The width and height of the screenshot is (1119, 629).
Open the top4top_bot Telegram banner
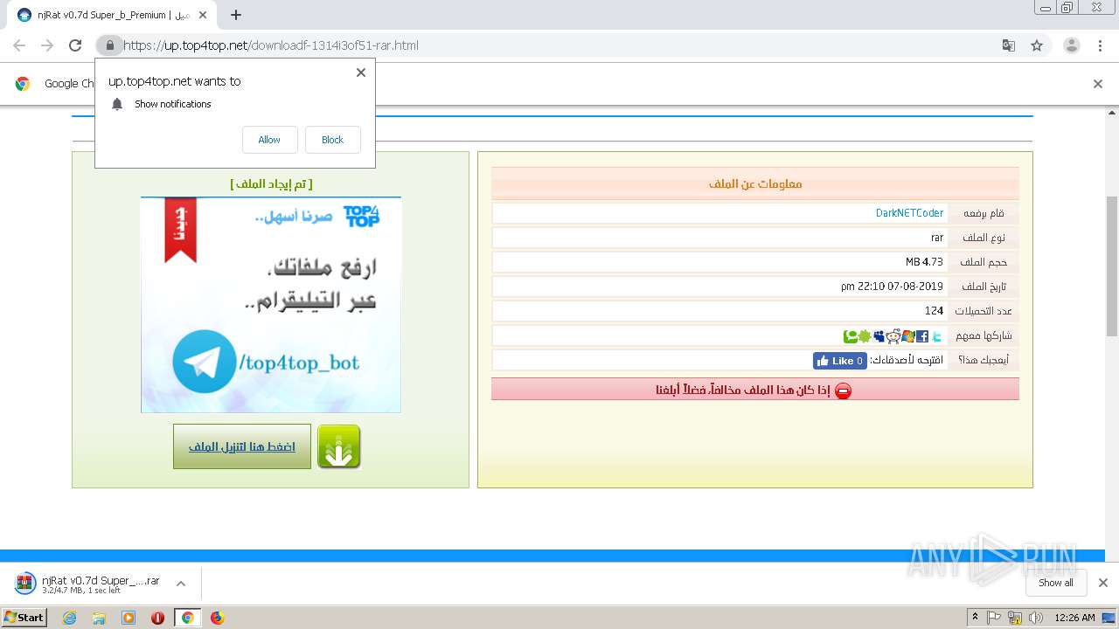pos(271,305)
